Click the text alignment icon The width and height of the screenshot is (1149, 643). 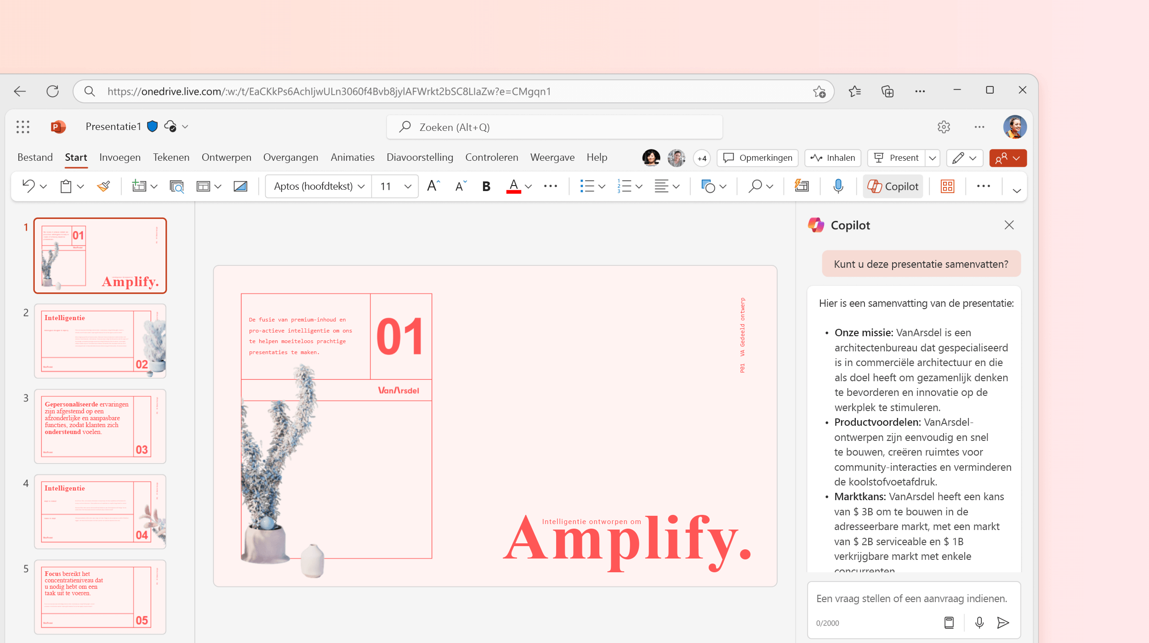661,186
